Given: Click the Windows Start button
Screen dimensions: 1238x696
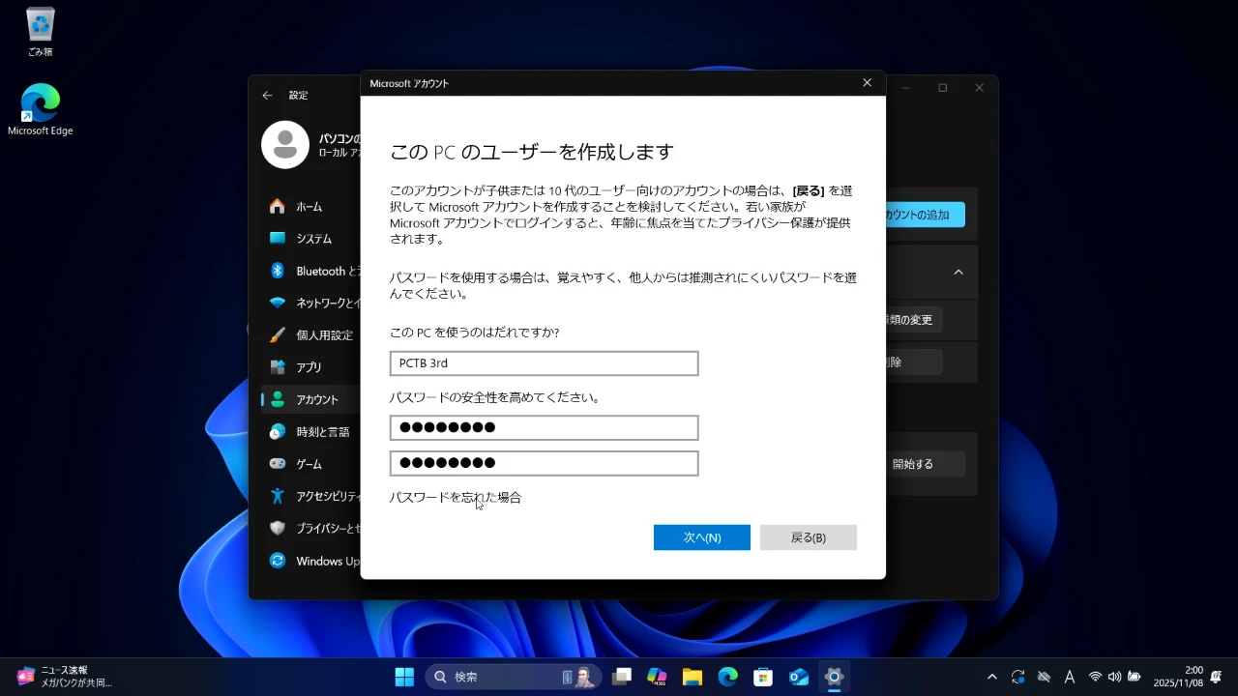Looking at the screenshot, I should [404, 677].
